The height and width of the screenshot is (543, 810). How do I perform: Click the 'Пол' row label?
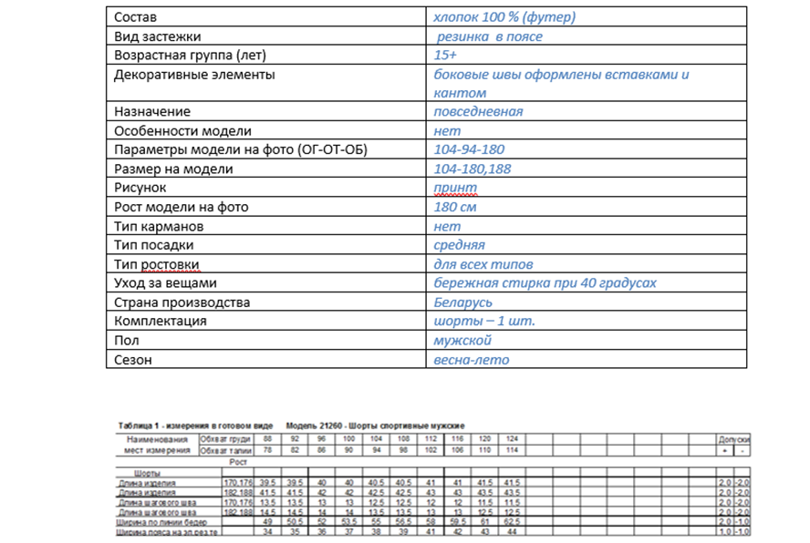pos(127,340)
